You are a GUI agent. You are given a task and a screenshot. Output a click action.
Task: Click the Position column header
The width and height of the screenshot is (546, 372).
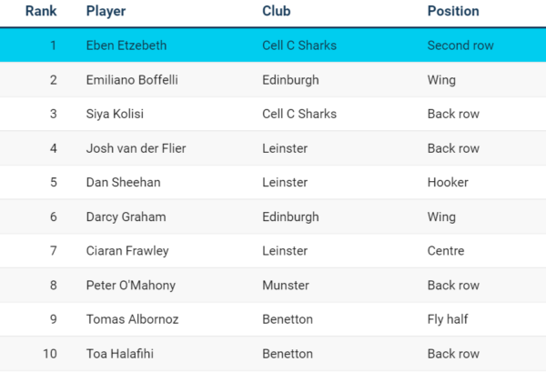tap(453, 11)
